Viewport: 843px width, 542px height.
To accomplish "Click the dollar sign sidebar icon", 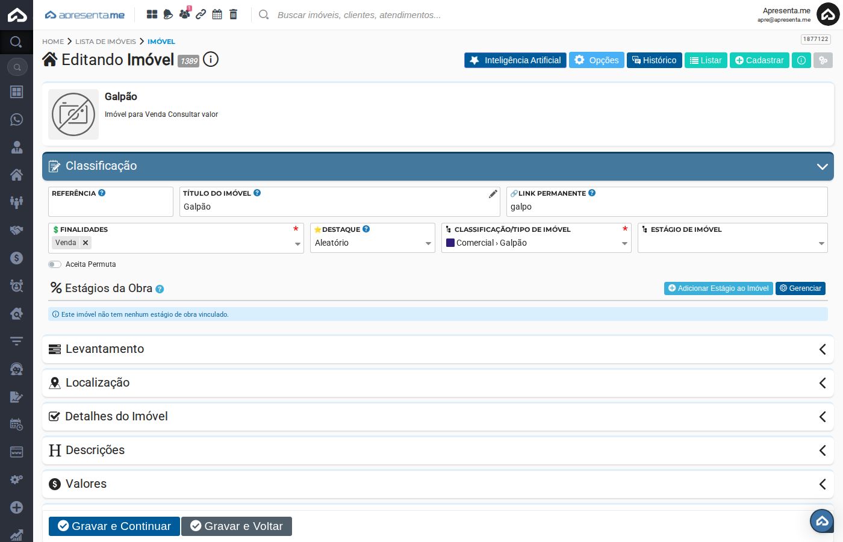I will click(17, 258).
